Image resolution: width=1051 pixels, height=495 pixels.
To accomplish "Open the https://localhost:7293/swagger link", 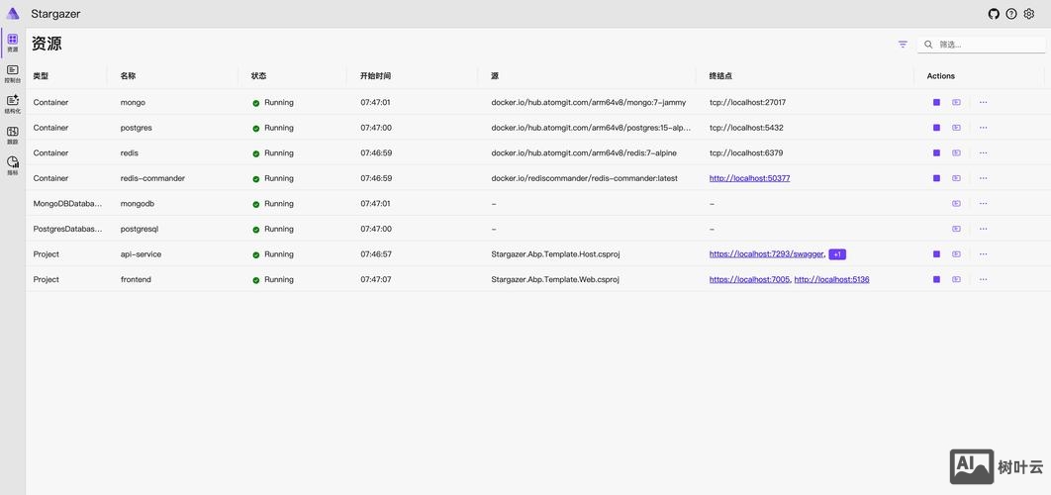I will [x=766, y=254].
